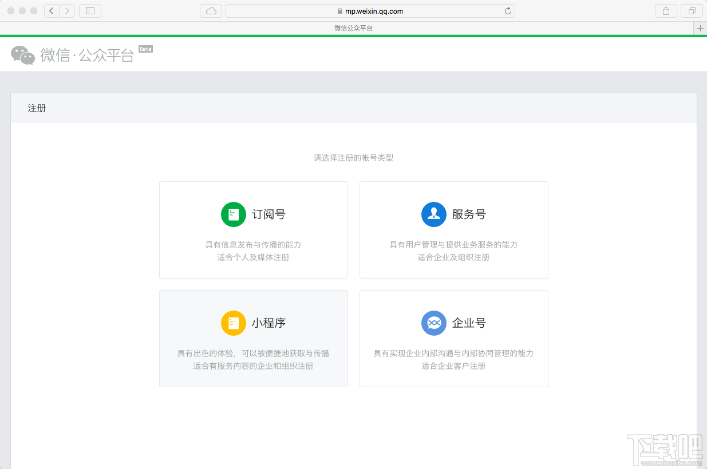Click the blue 服务号 service account icon
707x469 pixels.
[434, 214]
